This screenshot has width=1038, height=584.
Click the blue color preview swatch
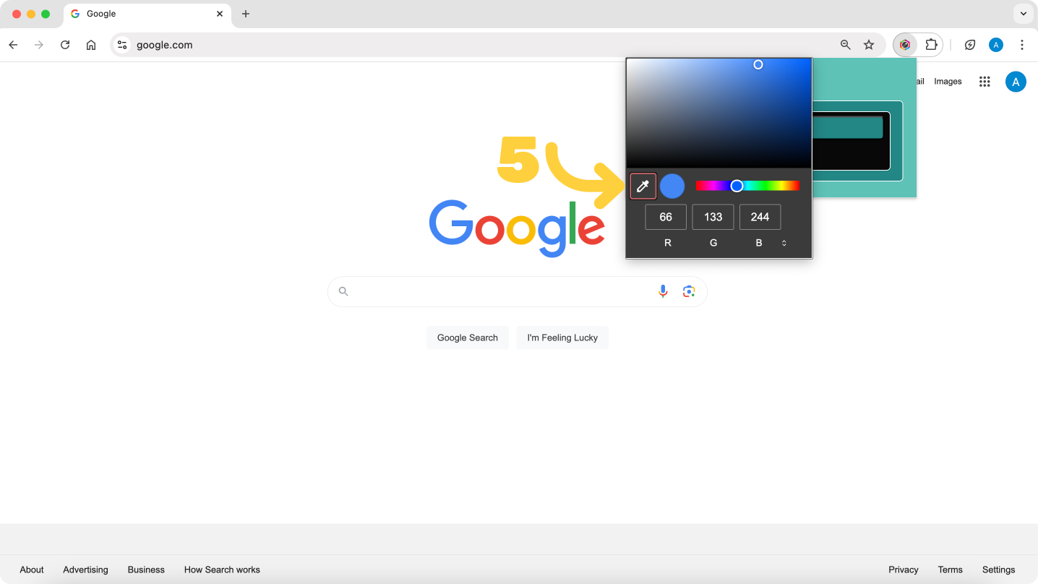pyautogui.click(x=672, y=186)
